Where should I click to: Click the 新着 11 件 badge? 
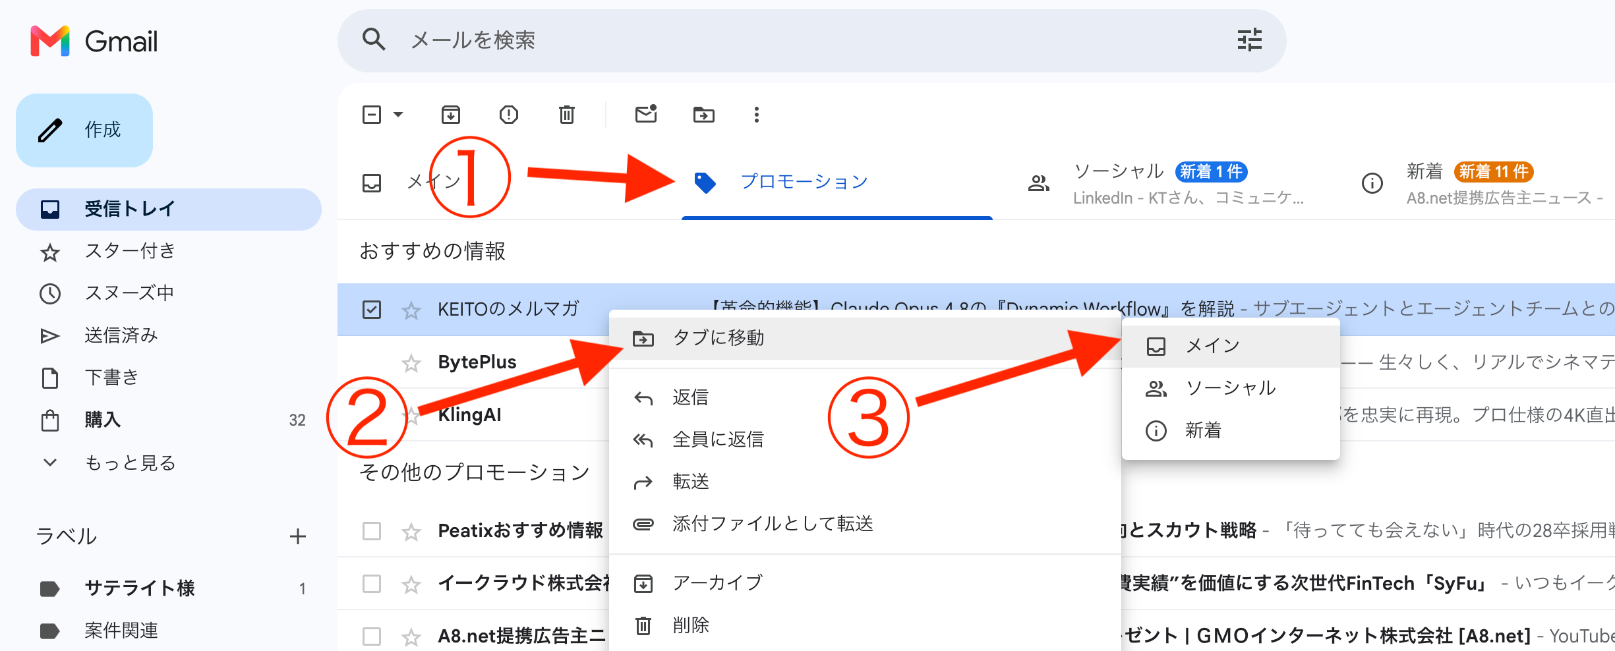pos(1494,172)
